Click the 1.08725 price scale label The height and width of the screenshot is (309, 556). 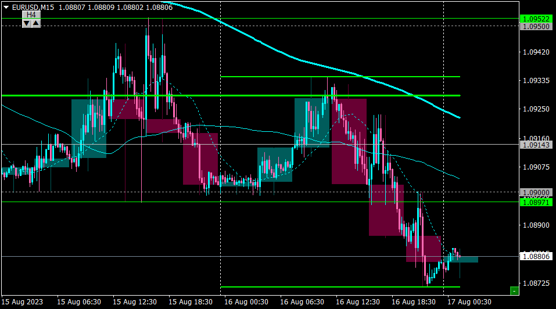tap(536, 283)
